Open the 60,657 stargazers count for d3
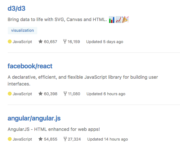The height and width of the screenshot is (149, 180). (51, 42)
